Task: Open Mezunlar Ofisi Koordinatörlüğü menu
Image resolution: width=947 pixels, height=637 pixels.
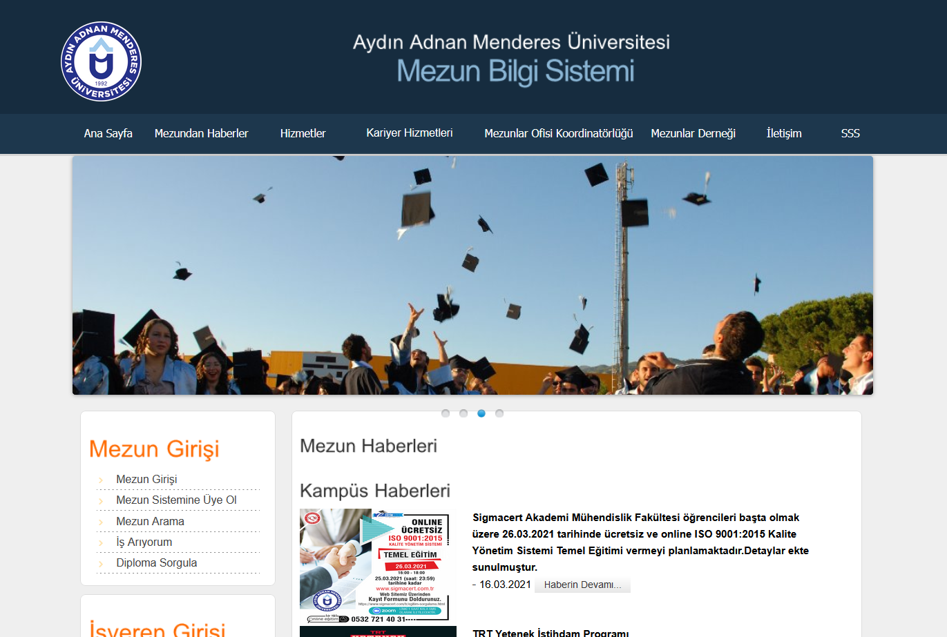Action: click(558, 133)
